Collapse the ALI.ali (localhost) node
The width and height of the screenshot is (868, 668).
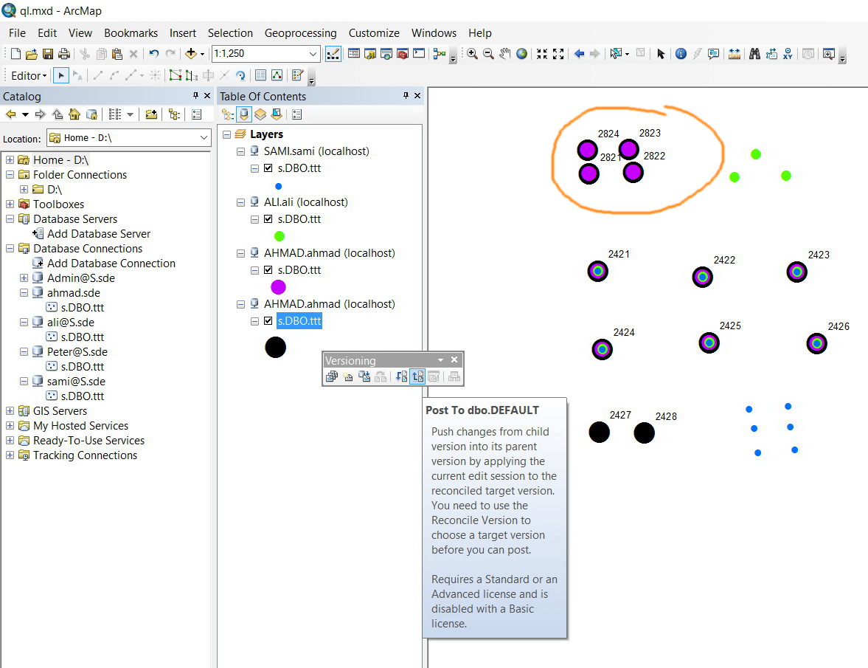(241, 202)
